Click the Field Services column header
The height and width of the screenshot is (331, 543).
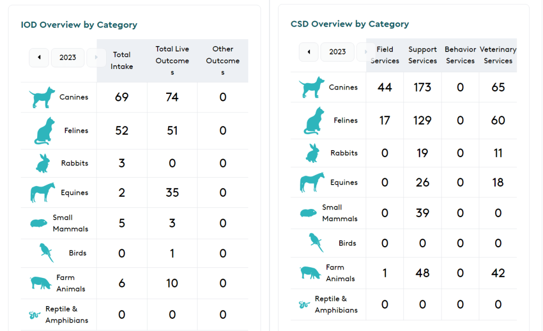385,55
